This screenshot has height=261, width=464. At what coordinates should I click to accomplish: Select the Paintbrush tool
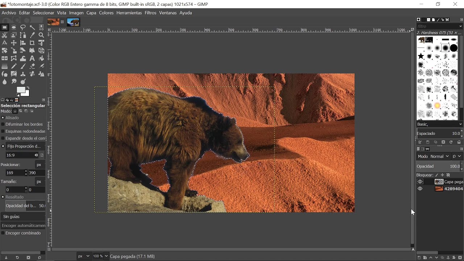(x=23, y=66)
